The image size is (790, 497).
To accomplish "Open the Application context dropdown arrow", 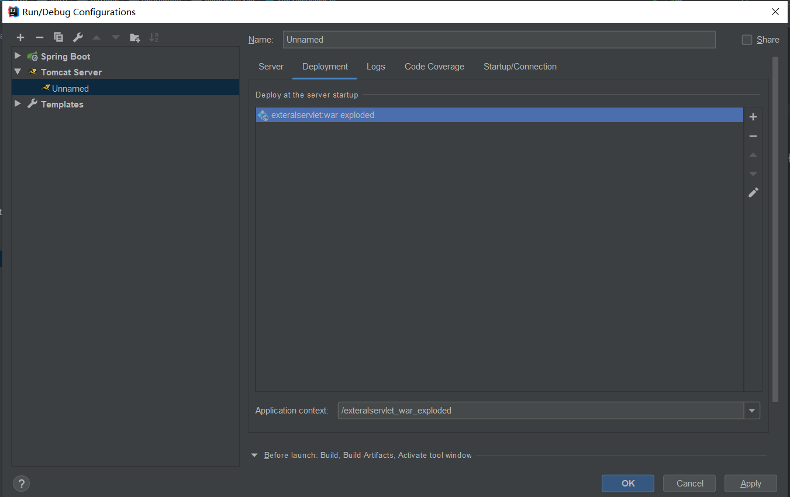I will tap(752, 411).
